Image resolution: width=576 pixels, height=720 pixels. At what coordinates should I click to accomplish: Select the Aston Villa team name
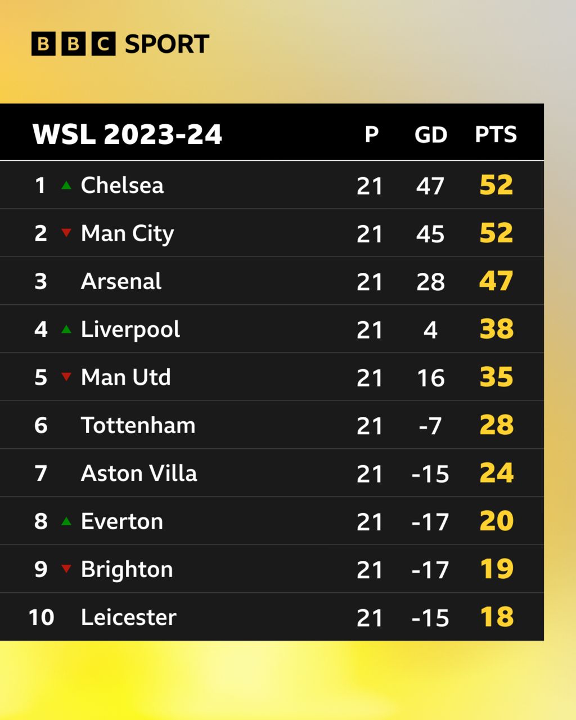139,473
